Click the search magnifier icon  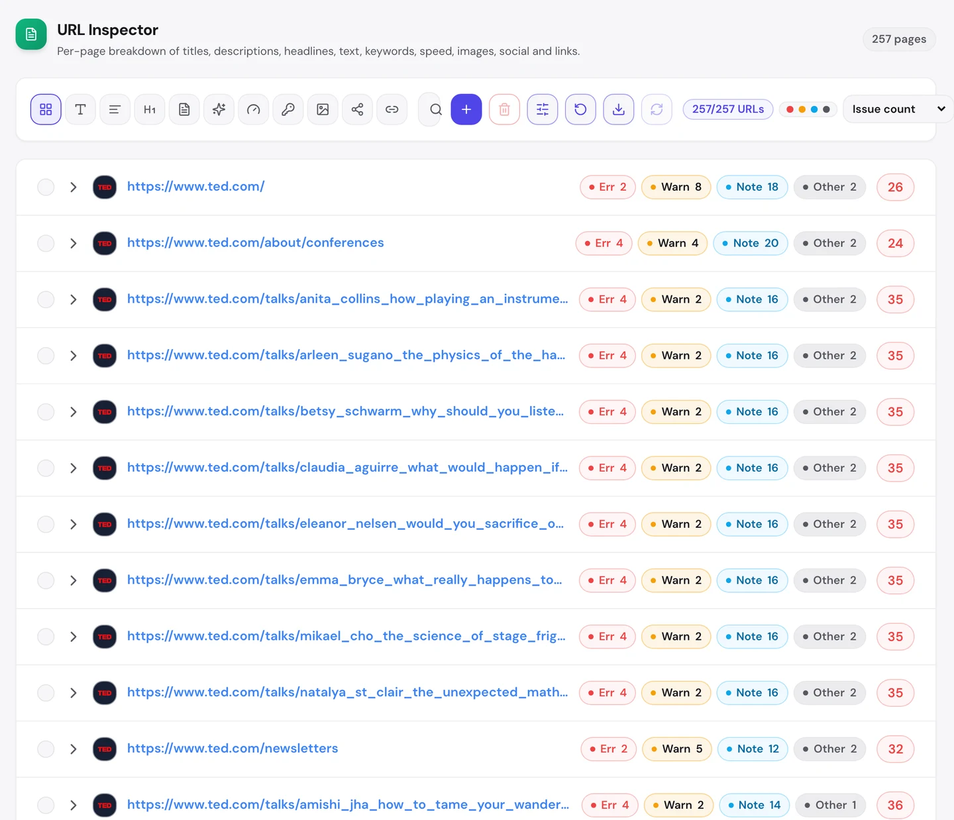click(x=435, y=109)
